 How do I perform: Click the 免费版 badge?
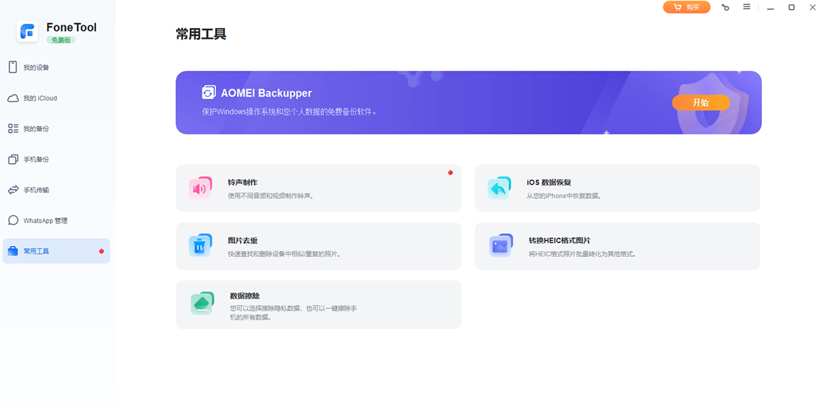tap(61, 40)
